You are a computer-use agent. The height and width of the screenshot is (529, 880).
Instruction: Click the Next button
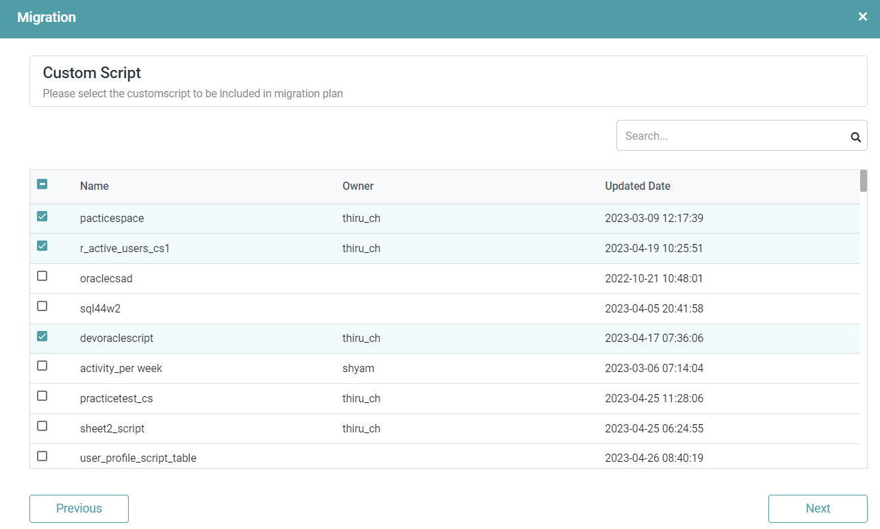coord(818,508)
